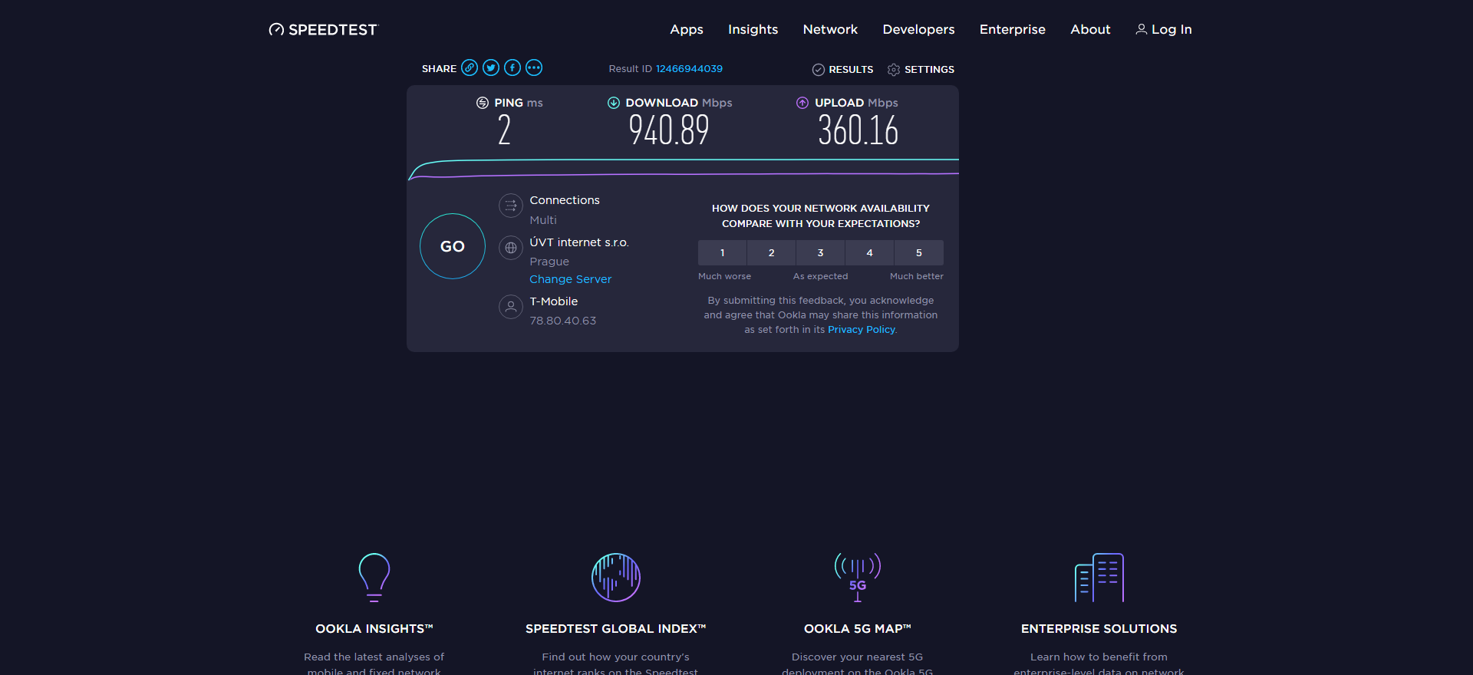Click the Speedtest Global Index globe icon
Screen dimensions: 1473x675
615,577
